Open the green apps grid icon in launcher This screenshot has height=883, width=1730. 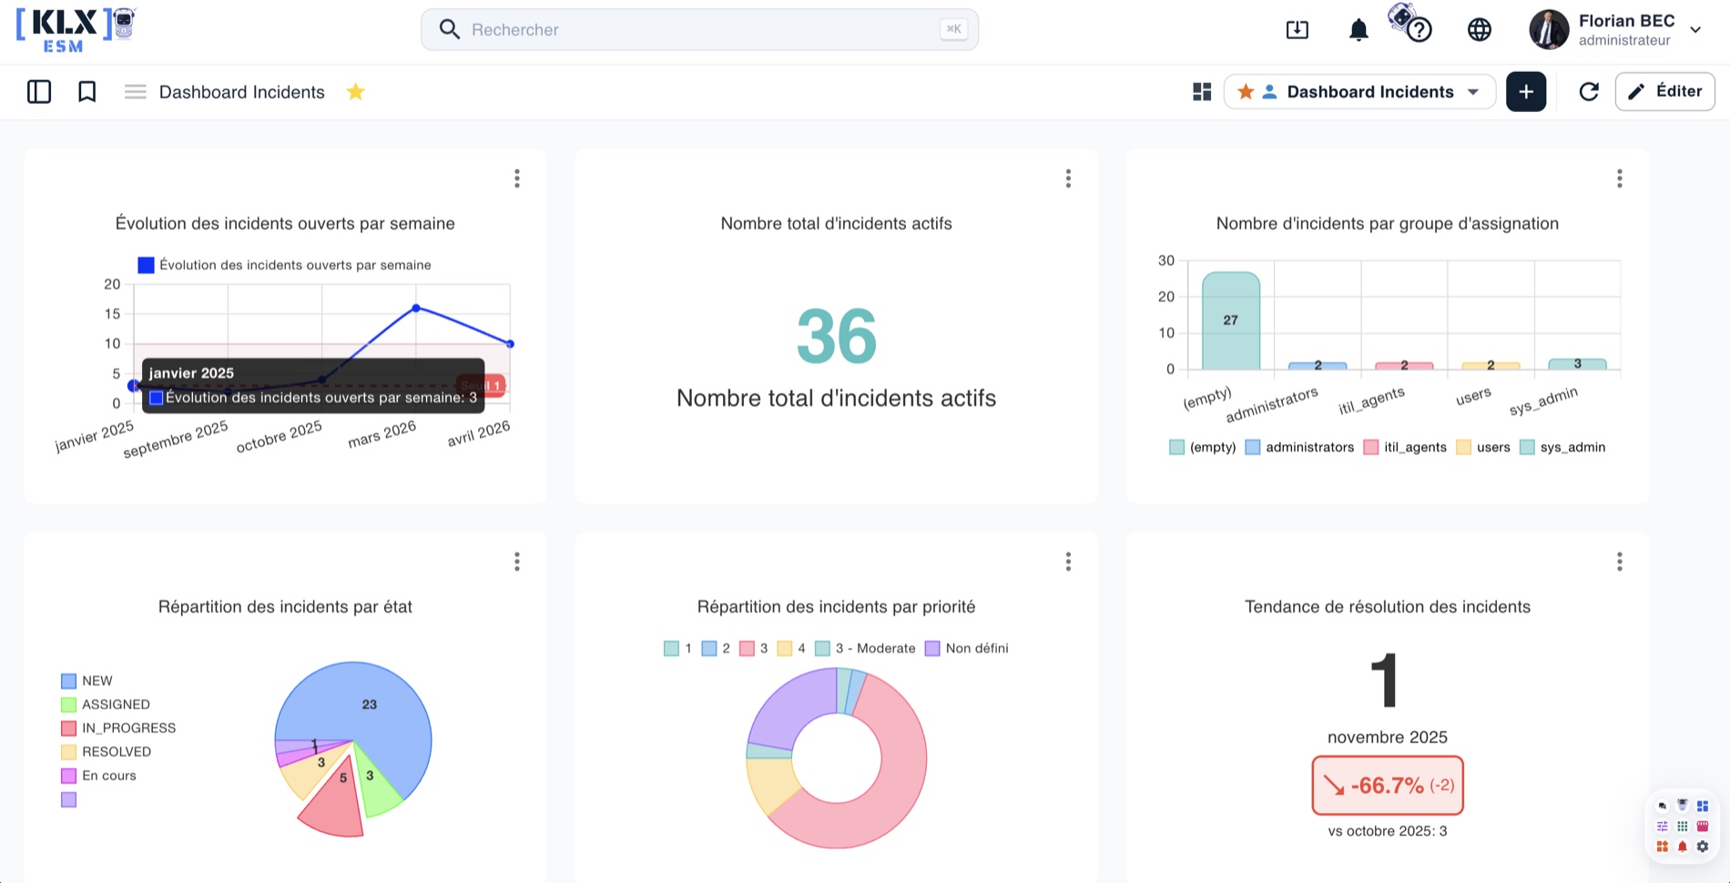1682,827
